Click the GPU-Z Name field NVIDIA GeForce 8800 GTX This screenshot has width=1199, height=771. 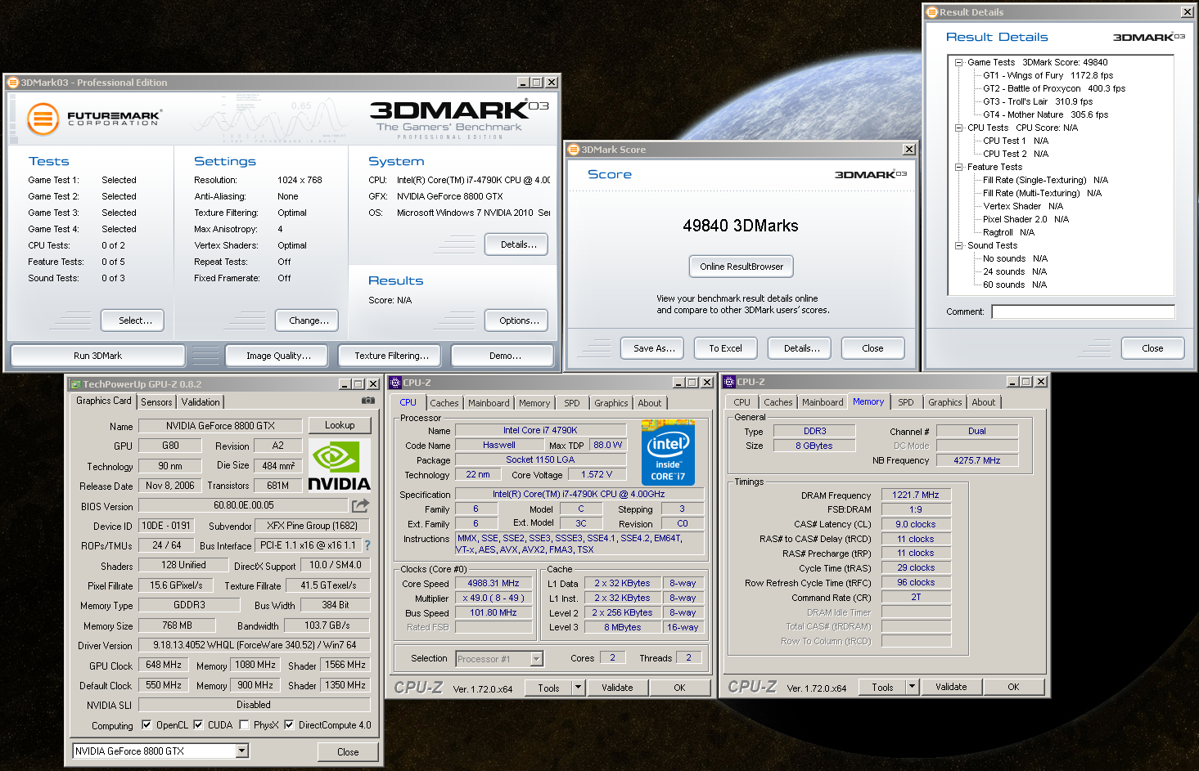[220, 426]
